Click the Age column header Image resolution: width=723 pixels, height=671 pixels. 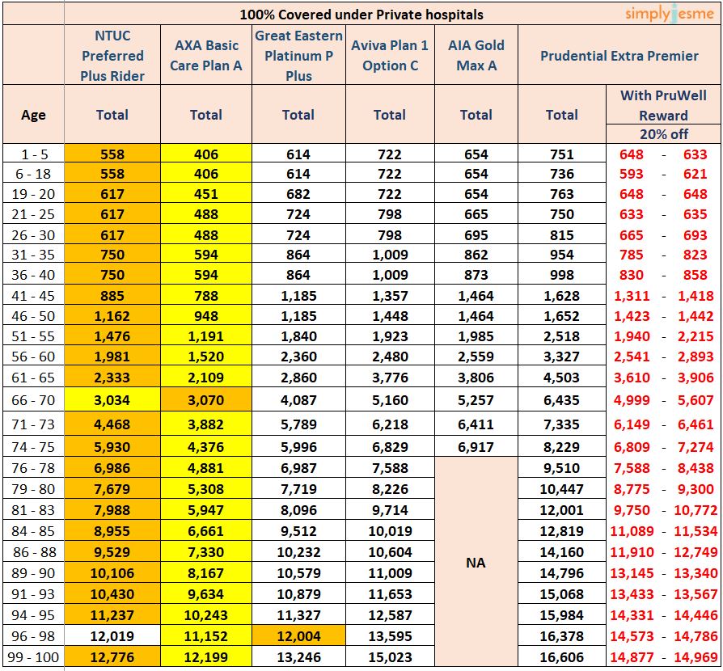click(33, 114)
